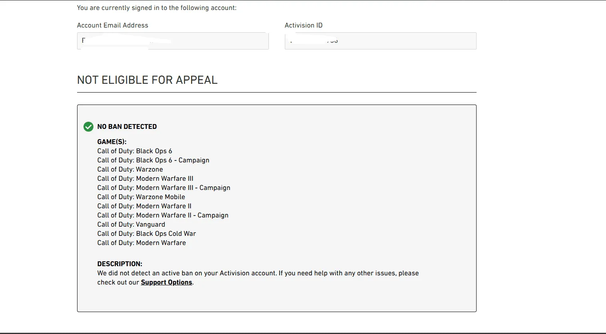
Task: Click the Black Ops Cold War entry
Action: (147, 233)
